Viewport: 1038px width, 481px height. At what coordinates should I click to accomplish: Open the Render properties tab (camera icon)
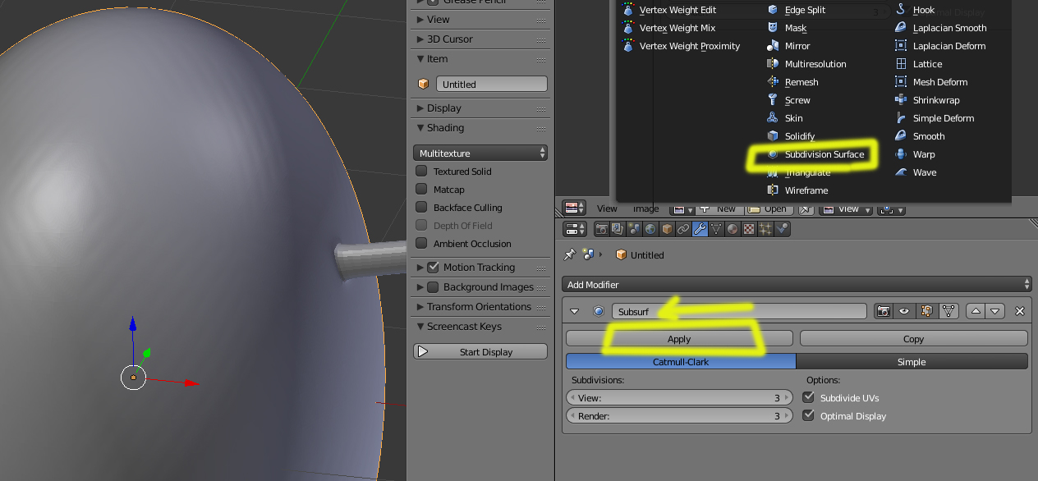[x=602, y=229]
